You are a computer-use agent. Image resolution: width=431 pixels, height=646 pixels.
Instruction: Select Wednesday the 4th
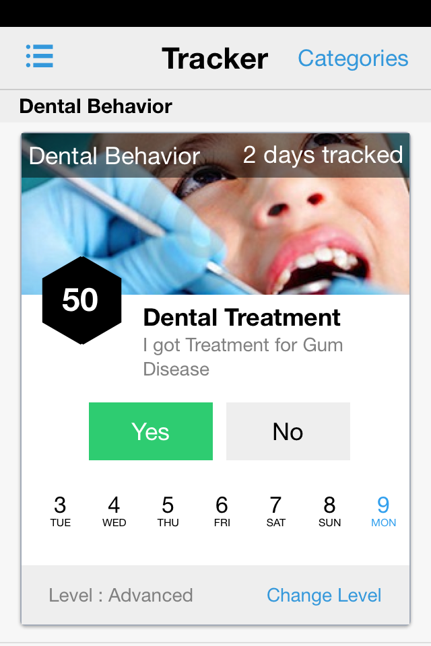click(x=114, y=511)
